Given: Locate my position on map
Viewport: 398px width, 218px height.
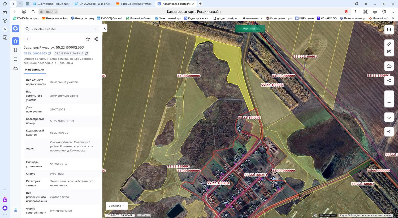Looking at the screenshot, I should pos(389,132).
